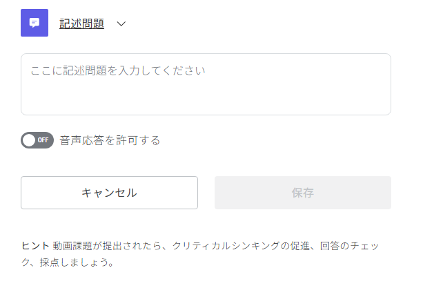Turn on the switch to allow audio responses
This screenshot has height=297, width=423.
pyautogui.click(x=37, y=140)
